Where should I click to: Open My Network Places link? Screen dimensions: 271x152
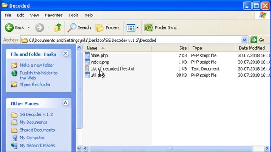[37, 145]
